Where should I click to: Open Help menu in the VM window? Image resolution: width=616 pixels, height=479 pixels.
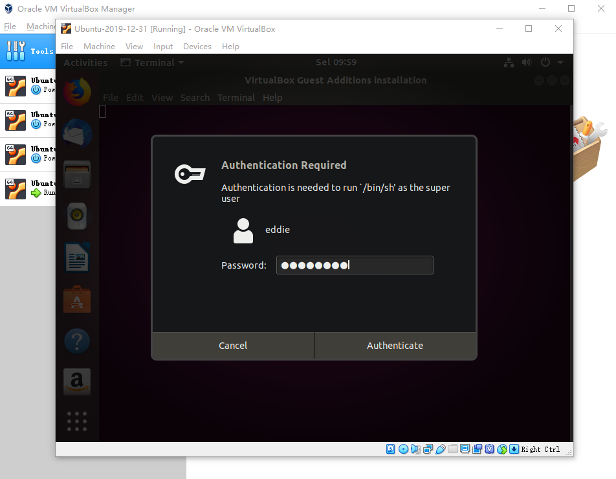[230, 47]
